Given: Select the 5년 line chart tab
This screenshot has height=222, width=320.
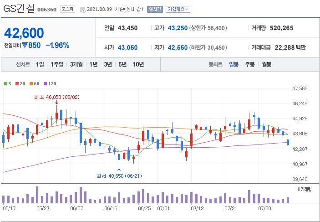Looking at the screenshot, I should [122, 65].
